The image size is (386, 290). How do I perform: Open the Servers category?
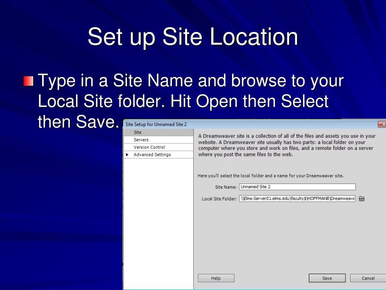point(159,140)
